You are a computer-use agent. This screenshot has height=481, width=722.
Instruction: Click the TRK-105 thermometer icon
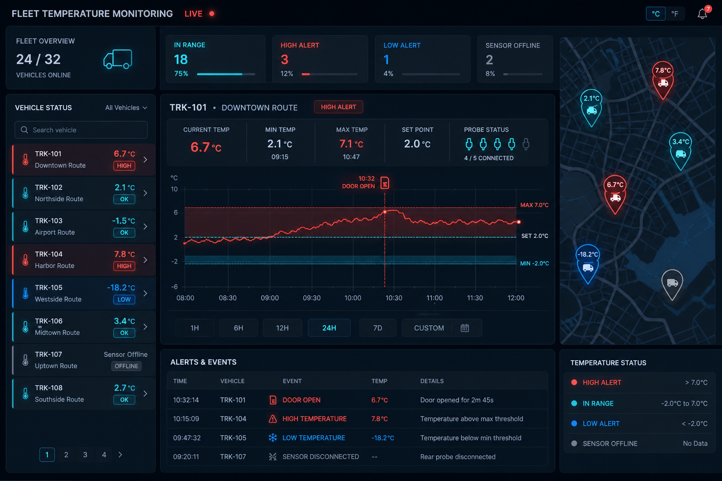[25, 293]
